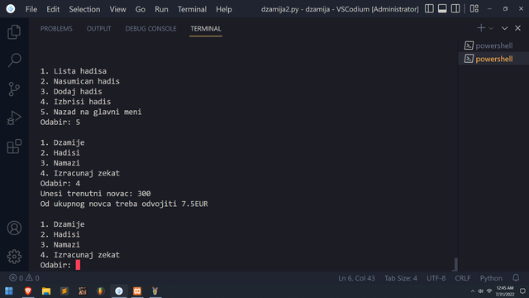529x298 pixels.
Task: Click text 'Unesi trenutni novac: 300'
Action: tap(96, 194)
